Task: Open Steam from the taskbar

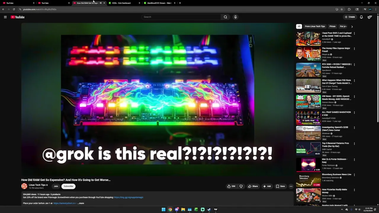Action: tap(209, 209)
